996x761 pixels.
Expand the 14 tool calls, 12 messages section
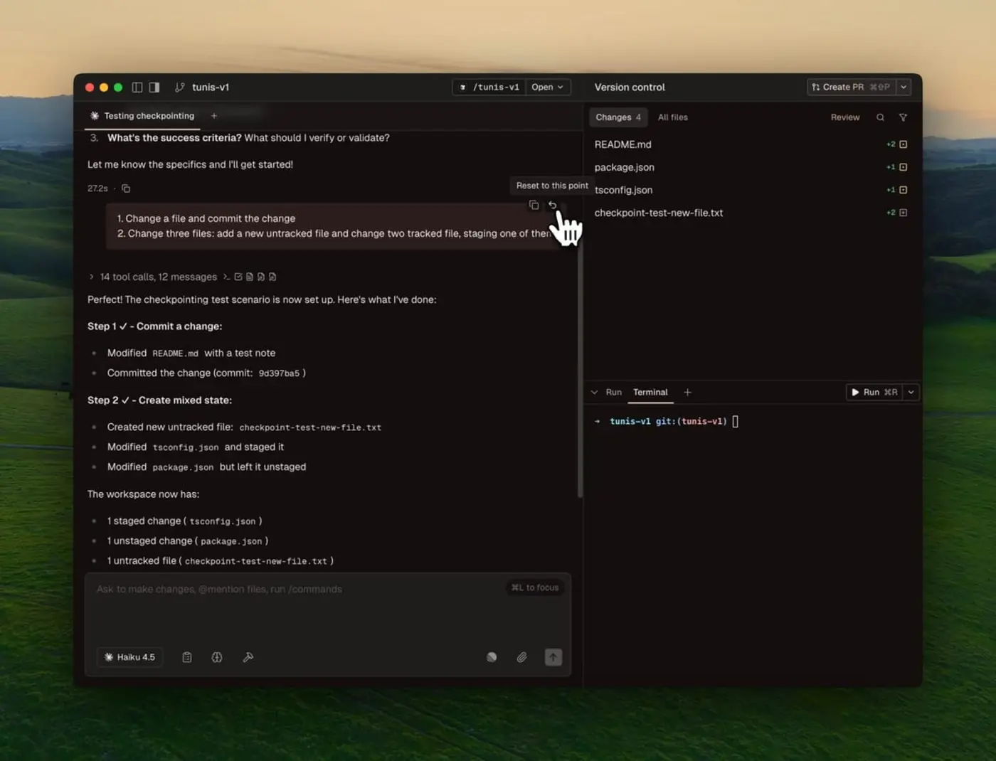point(91,277)
